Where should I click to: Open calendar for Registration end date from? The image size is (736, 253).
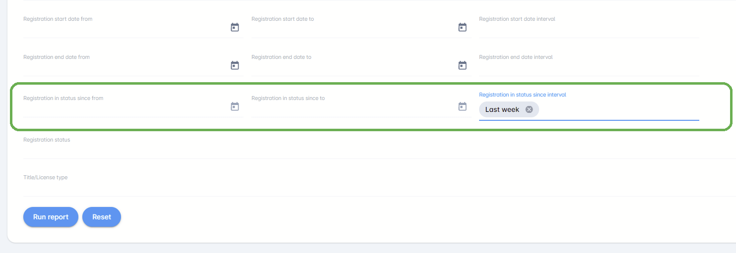tap(235, 65)
